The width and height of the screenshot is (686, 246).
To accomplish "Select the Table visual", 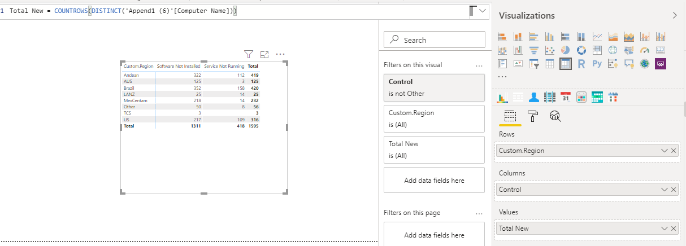I will 549,64.
